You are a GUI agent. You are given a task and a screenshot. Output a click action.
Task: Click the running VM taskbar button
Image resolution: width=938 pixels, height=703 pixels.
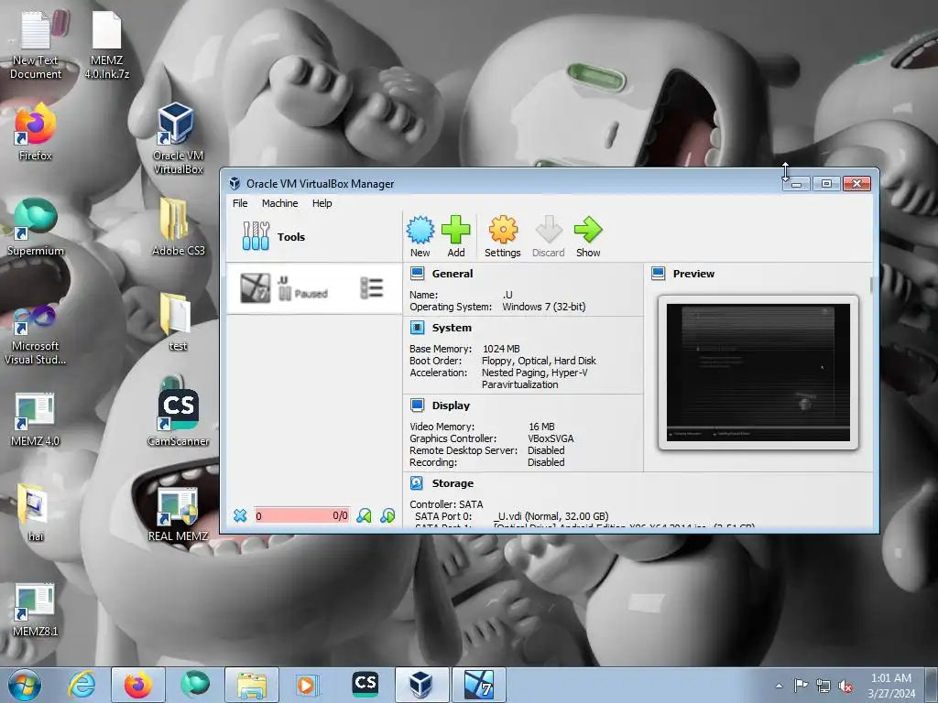tap(478, 685)
